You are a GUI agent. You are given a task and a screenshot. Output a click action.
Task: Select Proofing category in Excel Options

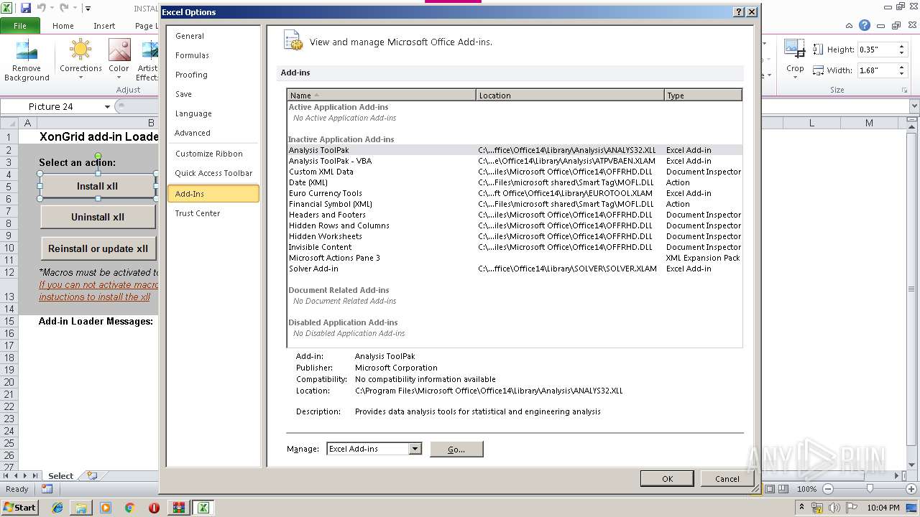(213, 75)
